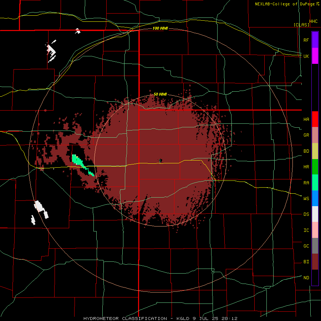Image resolution: width=321 pixels, height=321 pixels.
Task: Click the HR dark green legend swatch
Action: [x=315, y=167]
